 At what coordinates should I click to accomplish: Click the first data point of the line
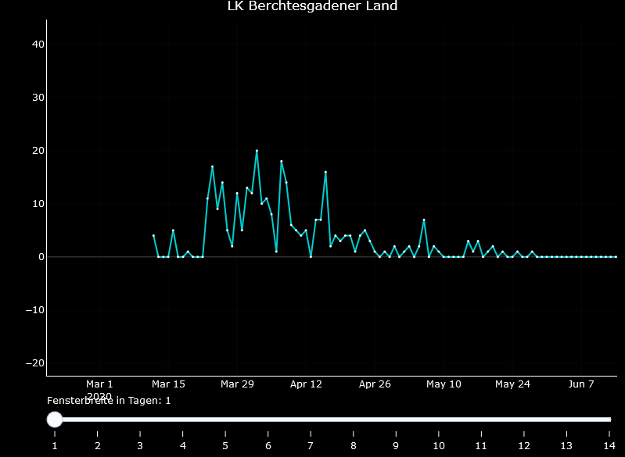coord(153,235)
